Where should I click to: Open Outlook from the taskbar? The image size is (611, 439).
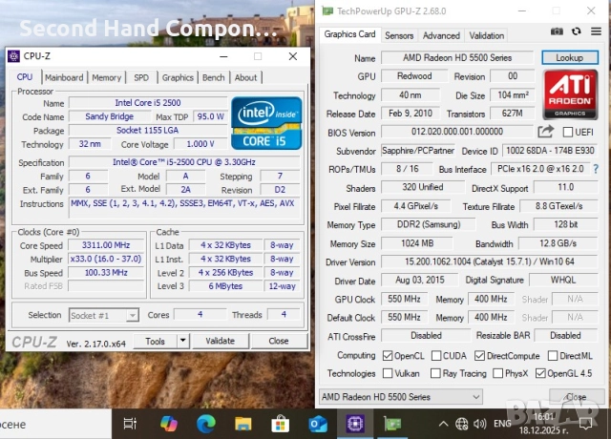pos(318,424)
